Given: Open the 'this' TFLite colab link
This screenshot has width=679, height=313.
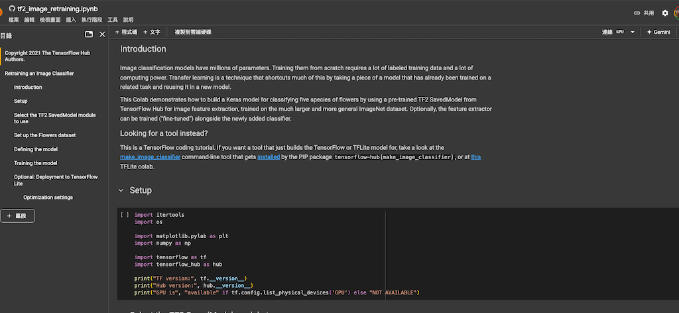Looking at the screenshot, I should click(476, 156).
